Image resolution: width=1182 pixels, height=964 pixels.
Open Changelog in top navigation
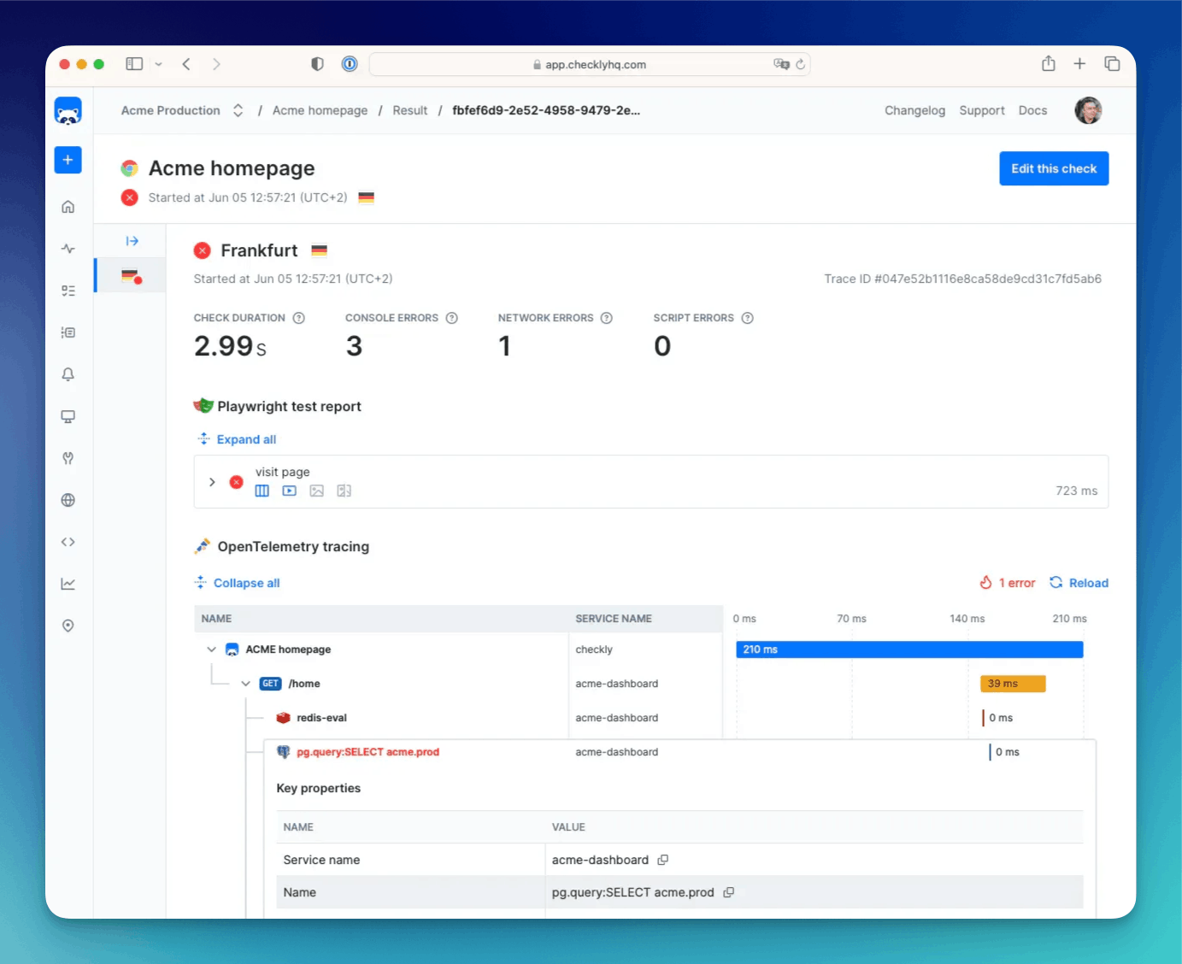[x=914, y=110]
